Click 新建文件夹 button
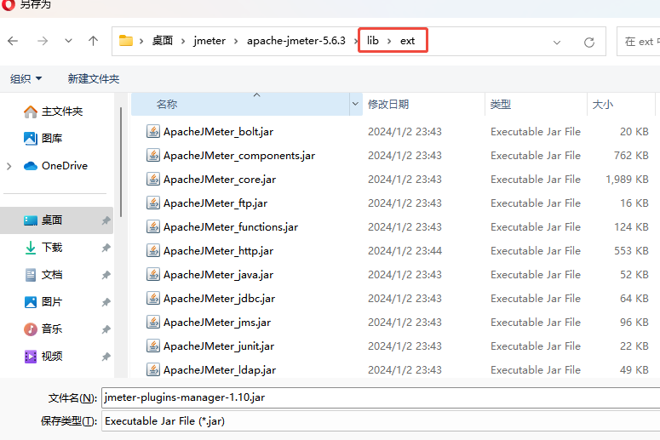Viewport: 660px width, 440px height. [x=94, y=78]
